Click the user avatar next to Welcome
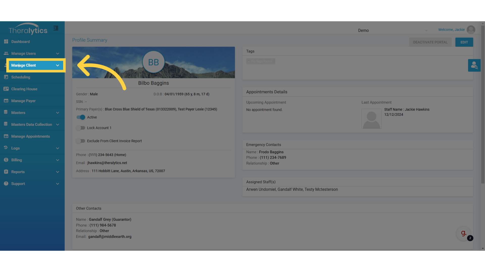Image resolution: width=485 pixels, height=272 pixels. click(471, 30)
